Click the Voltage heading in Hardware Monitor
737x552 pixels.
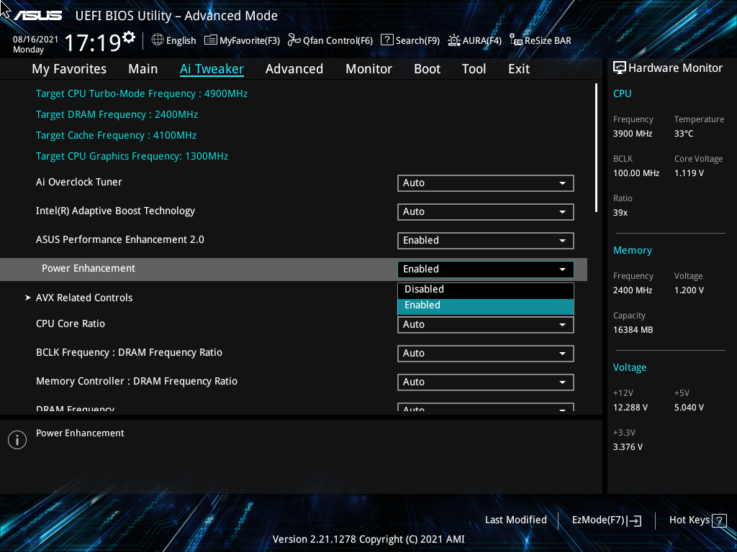[x=629, y=367]
